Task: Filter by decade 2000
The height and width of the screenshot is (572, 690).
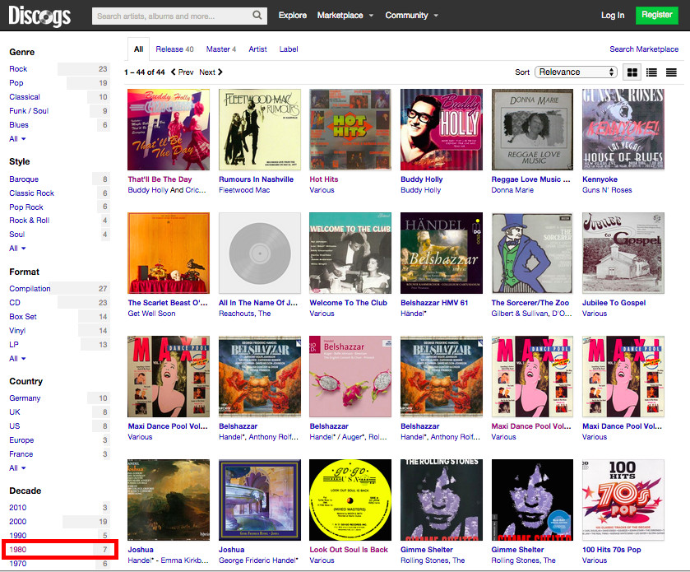Action: click(x=17, y=521)
